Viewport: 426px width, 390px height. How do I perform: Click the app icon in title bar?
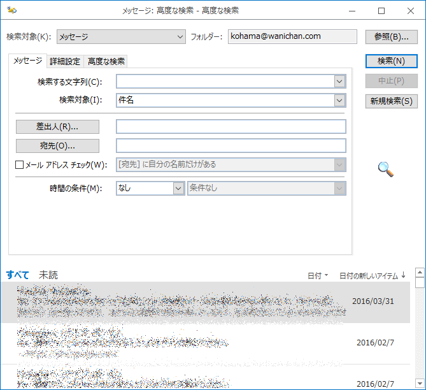coord(12,11)
